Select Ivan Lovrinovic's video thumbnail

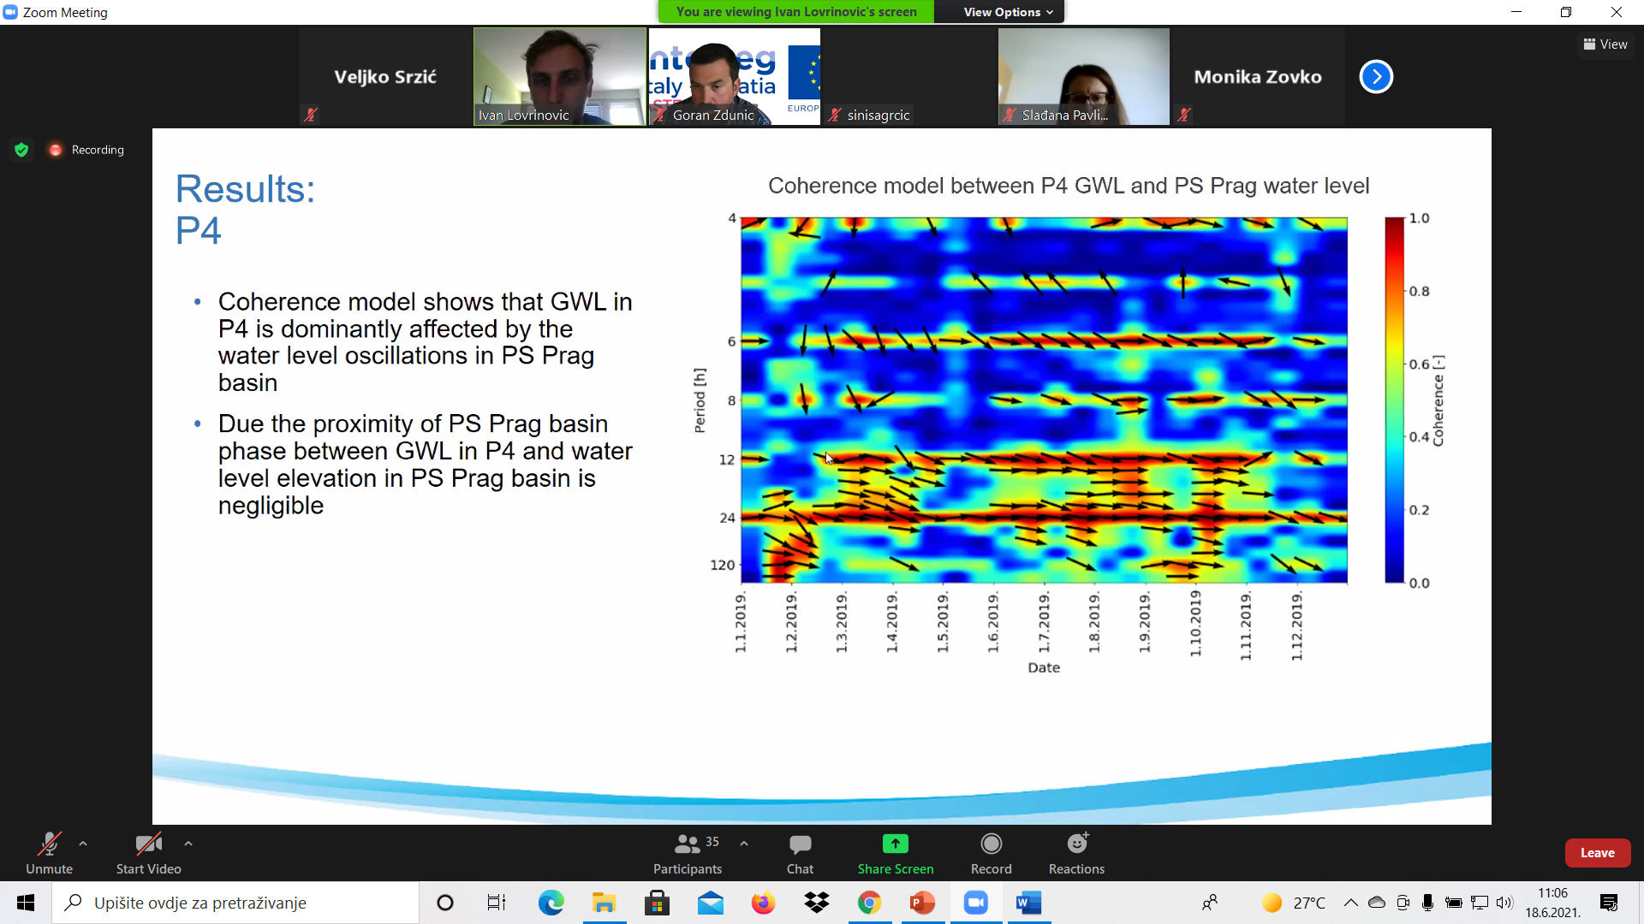pyautogui.click(x=560, y=76)
